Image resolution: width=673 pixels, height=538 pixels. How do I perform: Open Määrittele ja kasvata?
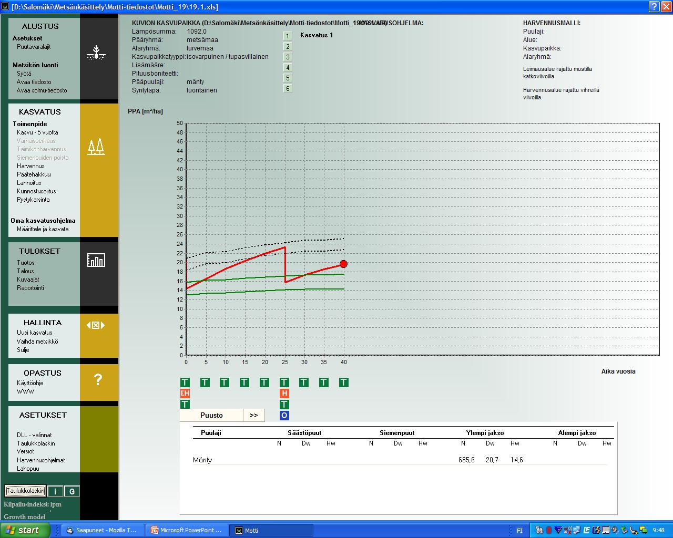[x=43, y=229]
